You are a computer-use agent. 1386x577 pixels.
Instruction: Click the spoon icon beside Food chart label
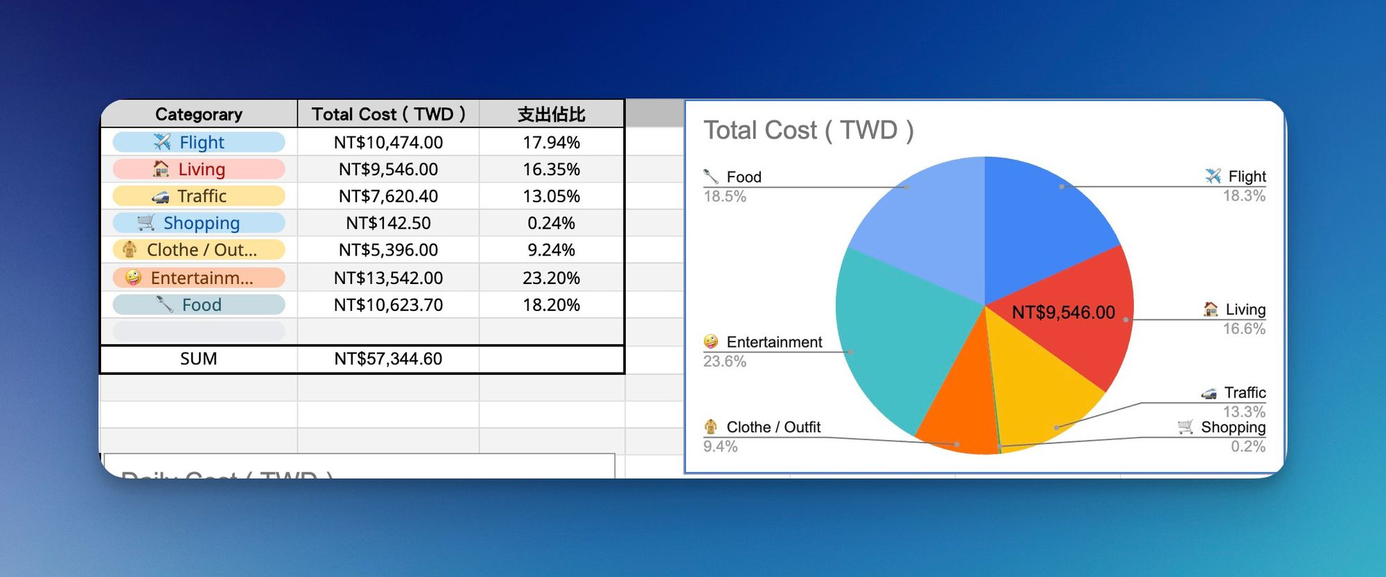pos(711,177)
